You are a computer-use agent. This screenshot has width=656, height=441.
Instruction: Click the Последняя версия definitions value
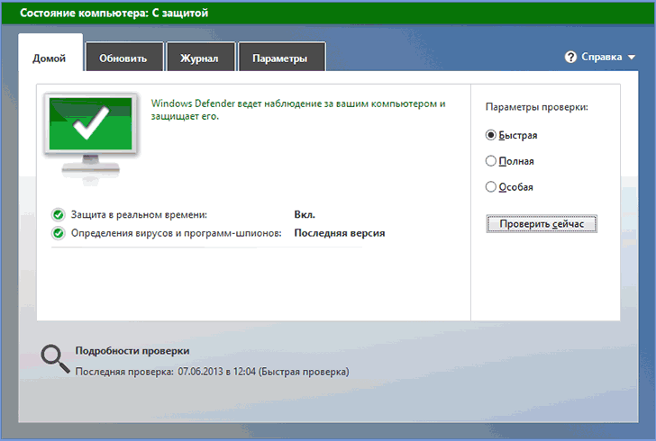click(x=340, y=233)
